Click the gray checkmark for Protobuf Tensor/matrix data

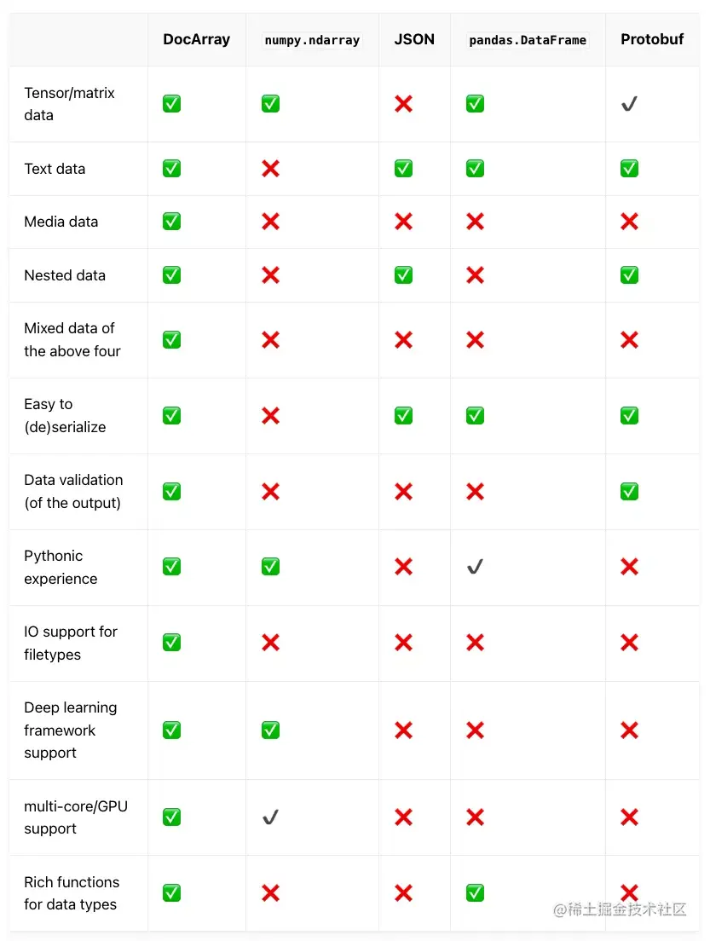point(629,104)
